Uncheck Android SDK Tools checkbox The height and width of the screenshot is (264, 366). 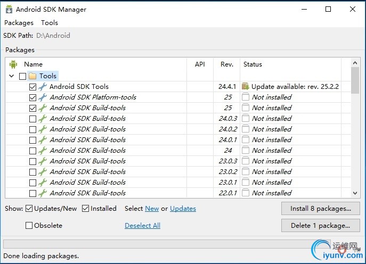[32, 87]
